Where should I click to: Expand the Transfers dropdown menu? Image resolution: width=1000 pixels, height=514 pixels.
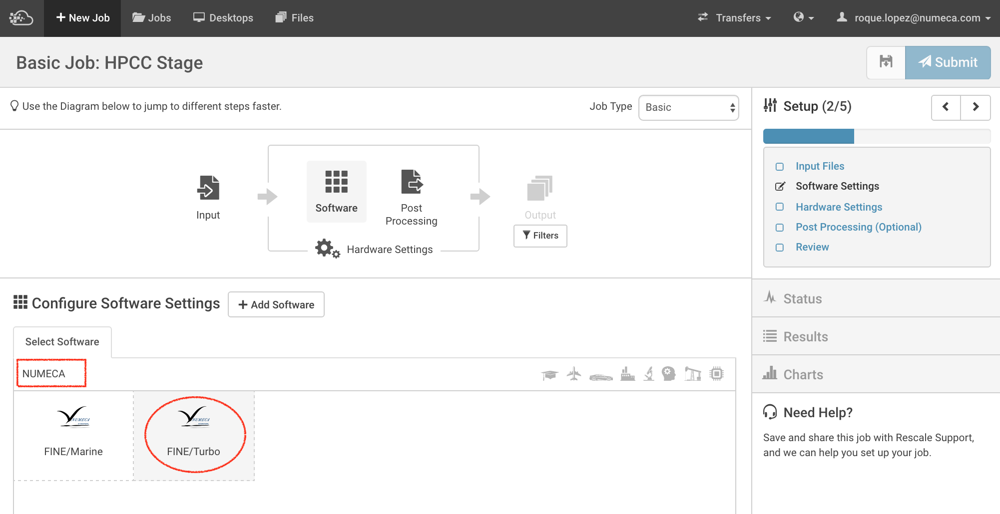735,18
